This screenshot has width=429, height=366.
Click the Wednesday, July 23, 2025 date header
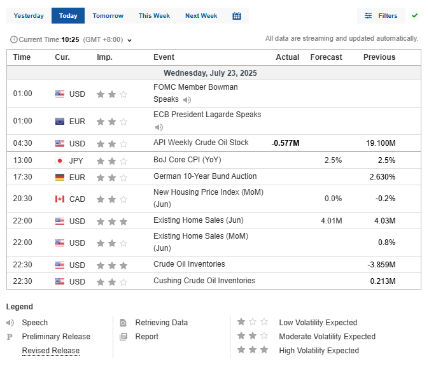tap(210, 73)
